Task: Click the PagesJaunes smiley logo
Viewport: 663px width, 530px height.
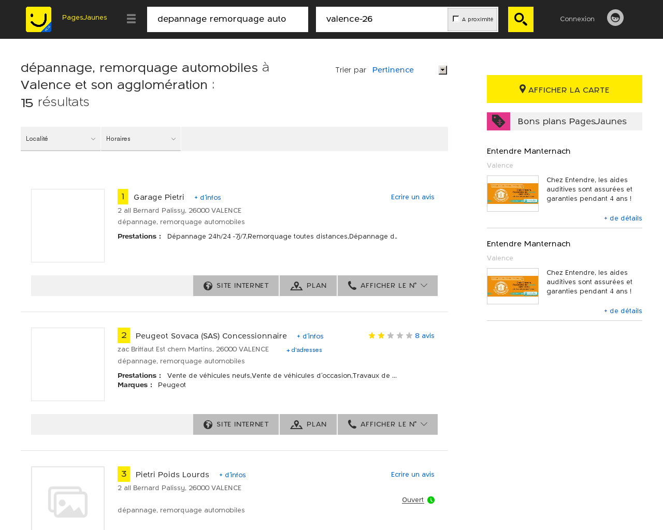Action: (x=38, y=19)
